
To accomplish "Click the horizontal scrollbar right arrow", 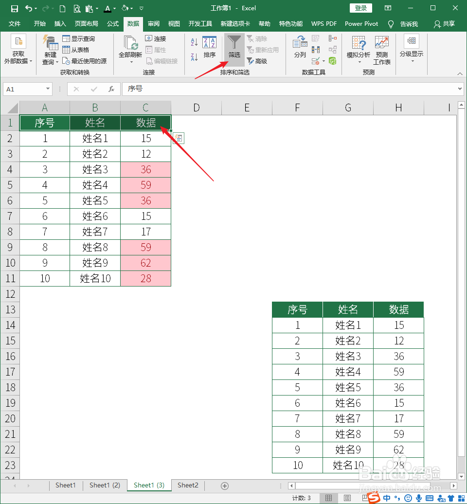I will 453,486.
